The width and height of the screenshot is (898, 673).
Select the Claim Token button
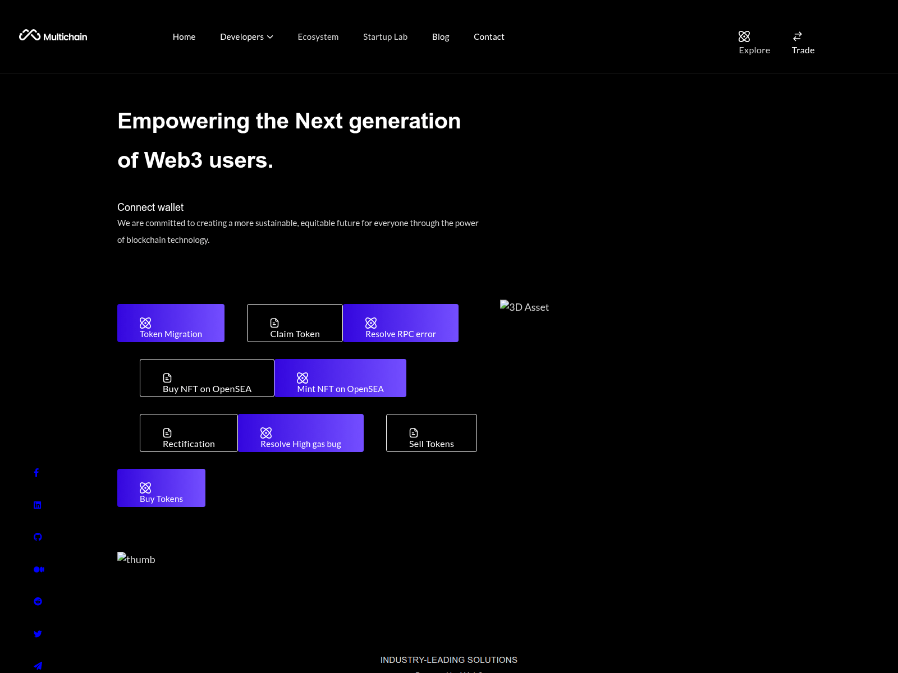coord(295,323)
